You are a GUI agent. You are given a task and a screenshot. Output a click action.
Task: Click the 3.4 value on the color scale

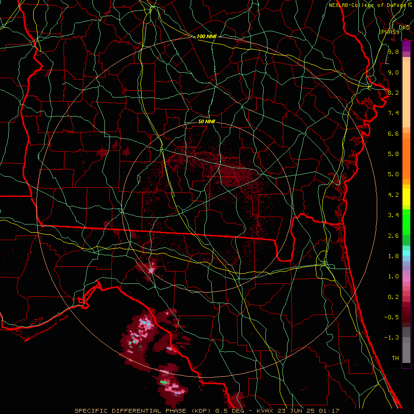tap(393, 215)
